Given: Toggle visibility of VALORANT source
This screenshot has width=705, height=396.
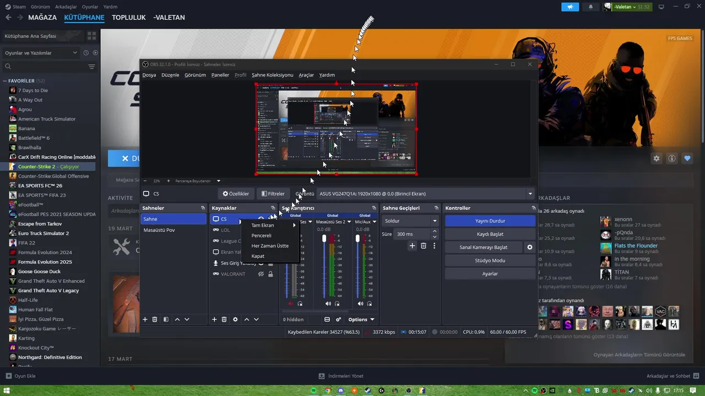Looking at the screenshot, I should click(261, 274).
